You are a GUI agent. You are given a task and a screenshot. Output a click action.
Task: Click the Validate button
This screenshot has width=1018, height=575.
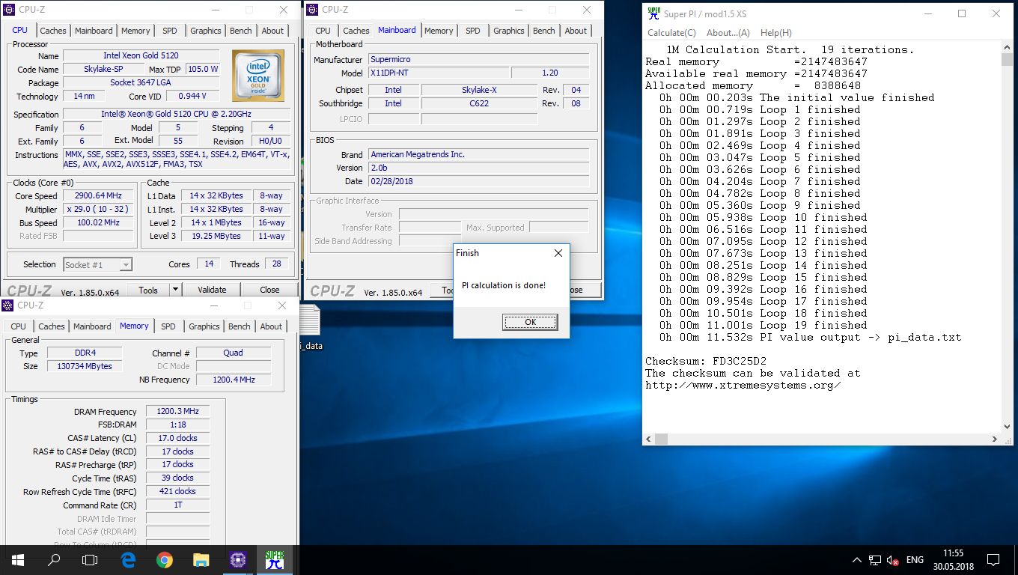[x=212, y=290]
